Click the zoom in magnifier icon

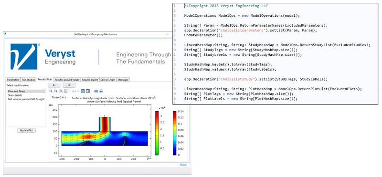(x=51, y=91)
